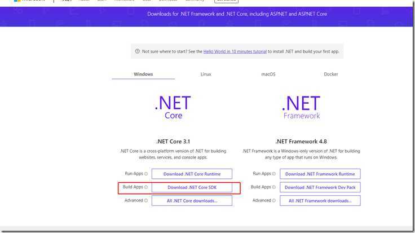Click the question mark icon in tutorial notice

[137, 51]
